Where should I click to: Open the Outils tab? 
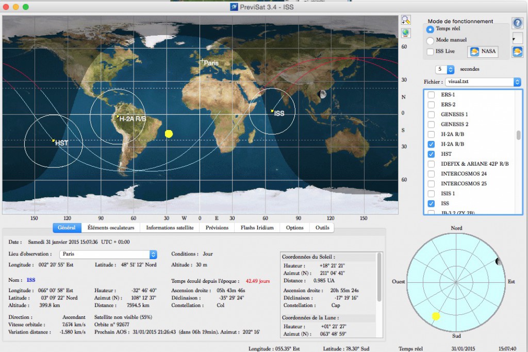click(322, 228)
